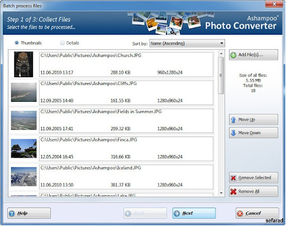
Task: Click the date 11.09.2005 17:41
Action: coord(57,129)
